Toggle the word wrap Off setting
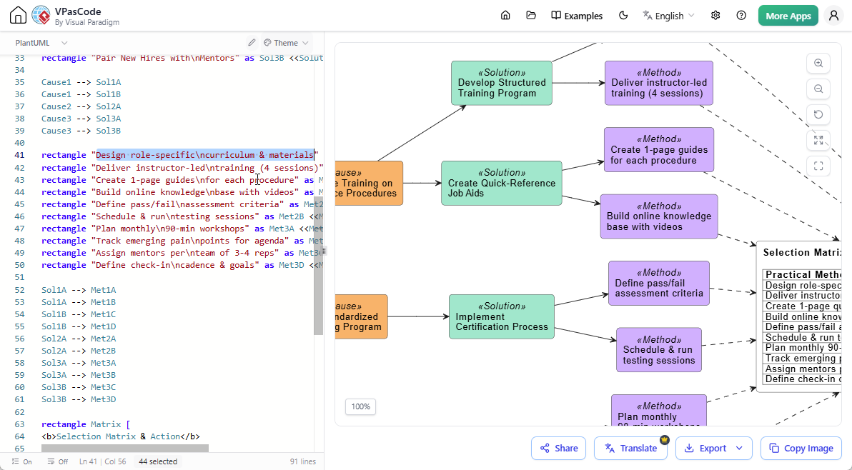852x470 pixels. click(58, 462)
